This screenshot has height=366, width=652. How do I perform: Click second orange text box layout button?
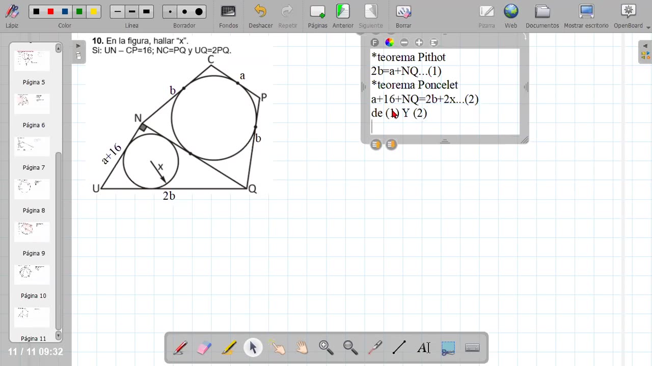(391, 145)
